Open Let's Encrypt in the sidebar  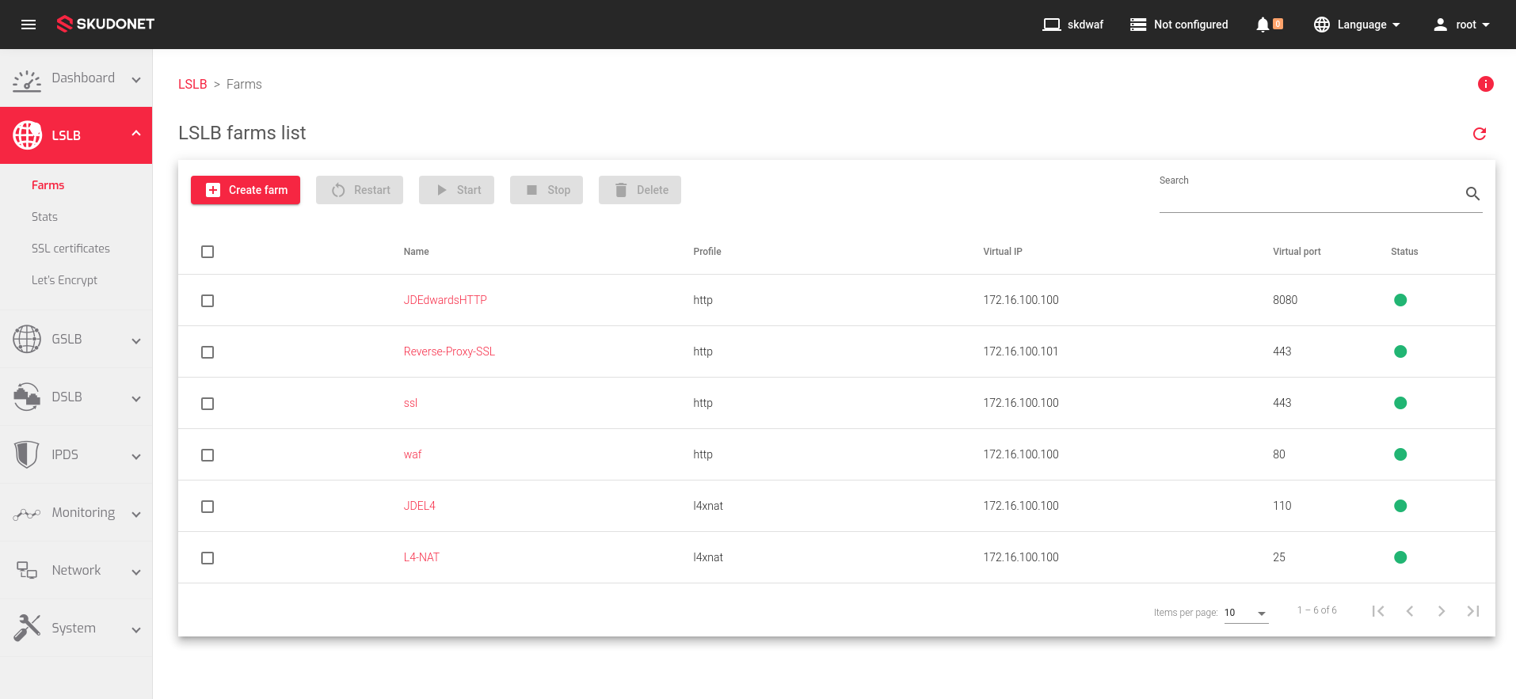pyautogui.click(x=64, y=280)
